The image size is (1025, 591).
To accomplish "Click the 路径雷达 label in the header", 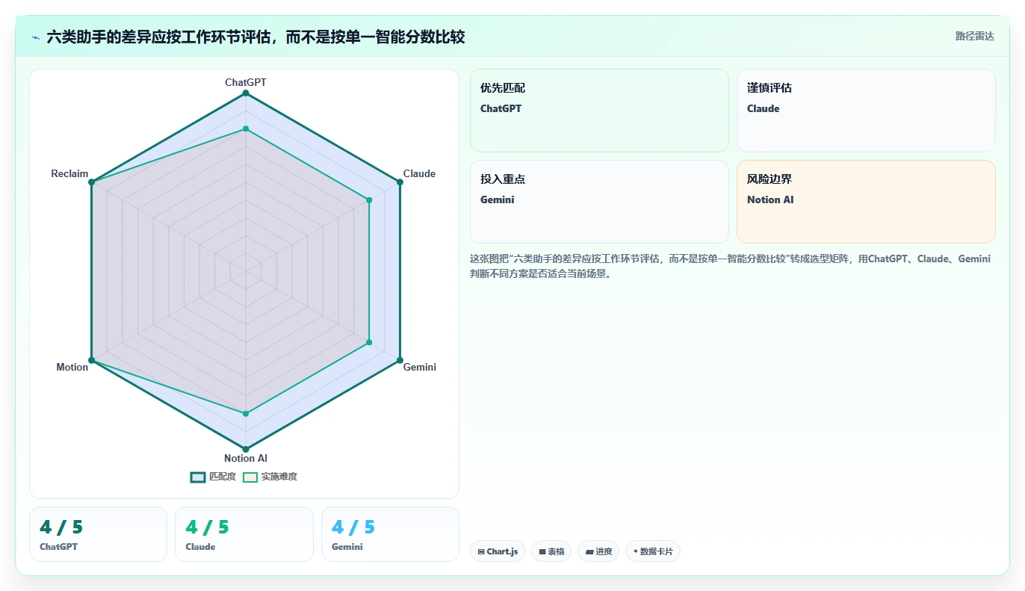I will click(x=975, y=36).
